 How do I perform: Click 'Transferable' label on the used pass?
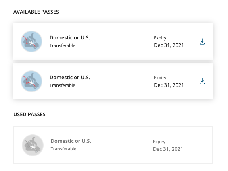point(63,149)
